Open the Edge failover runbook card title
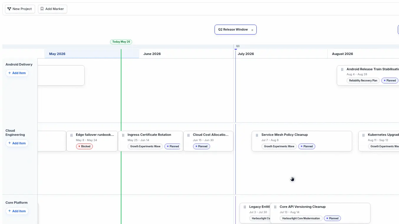Screen dimensions: 399x224 (95, 135)
